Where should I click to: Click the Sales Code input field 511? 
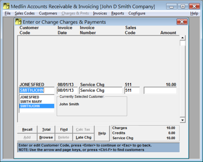tap(132, 90)
